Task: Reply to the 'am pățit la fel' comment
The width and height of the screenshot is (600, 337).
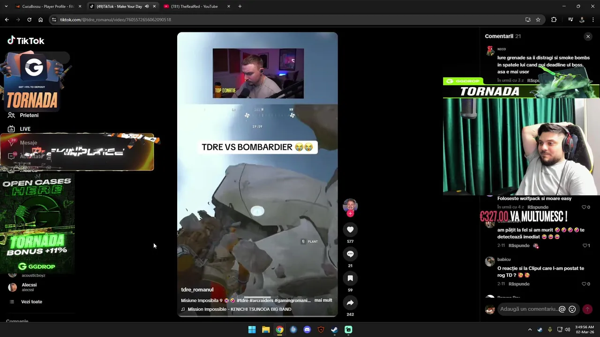Action: click(519, 246)
